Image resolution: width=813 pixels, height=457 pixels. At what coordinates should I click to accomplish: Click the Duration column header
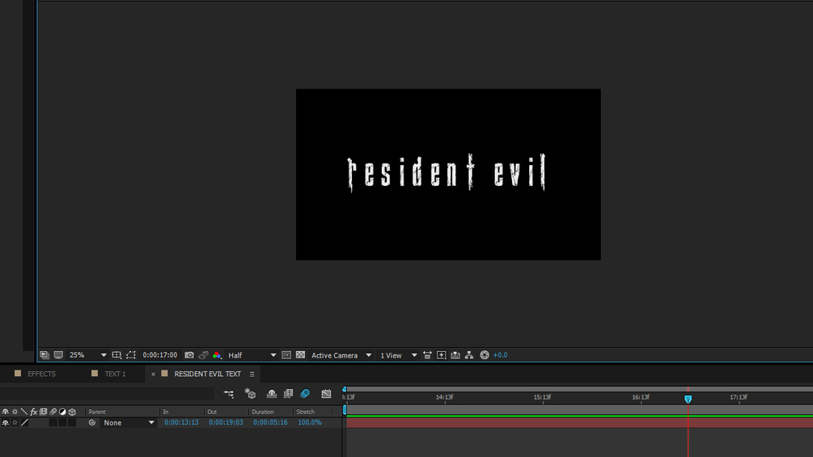pyautogui.click(x=263, y=412)
